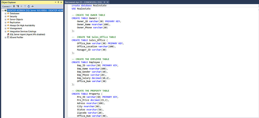The image size is (259, 118).
Task: Click the Connect Object Explorer plug icon
Action: tap(14, 6)
